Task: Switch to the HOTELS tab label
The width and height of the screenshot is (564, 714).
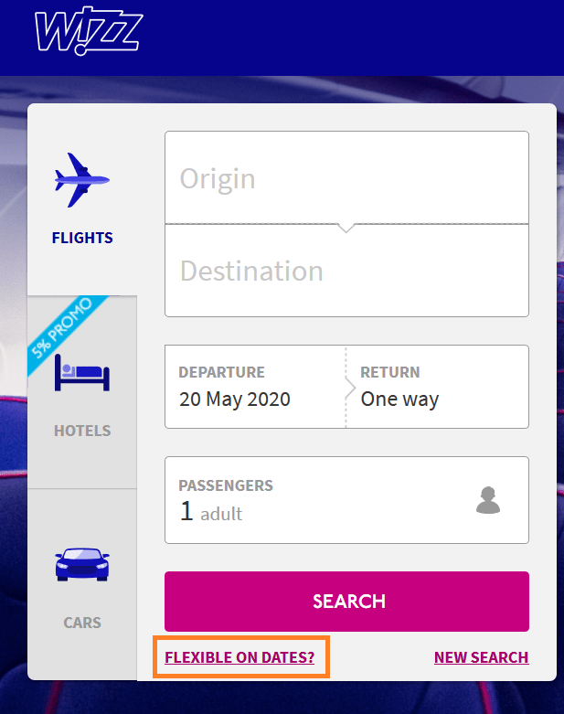Action: pyautogui.click(x=82, y=431)
